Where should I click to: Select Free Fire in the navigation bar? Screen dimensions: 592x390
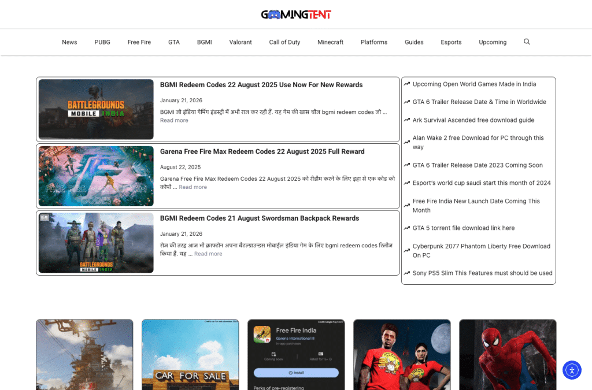tap(139, 42)
